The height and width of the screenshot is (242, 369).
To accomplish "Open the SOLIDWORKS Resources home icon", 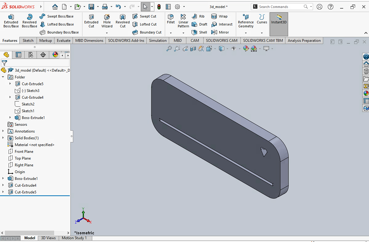I will pyautogui.click(x=366, y=64).
